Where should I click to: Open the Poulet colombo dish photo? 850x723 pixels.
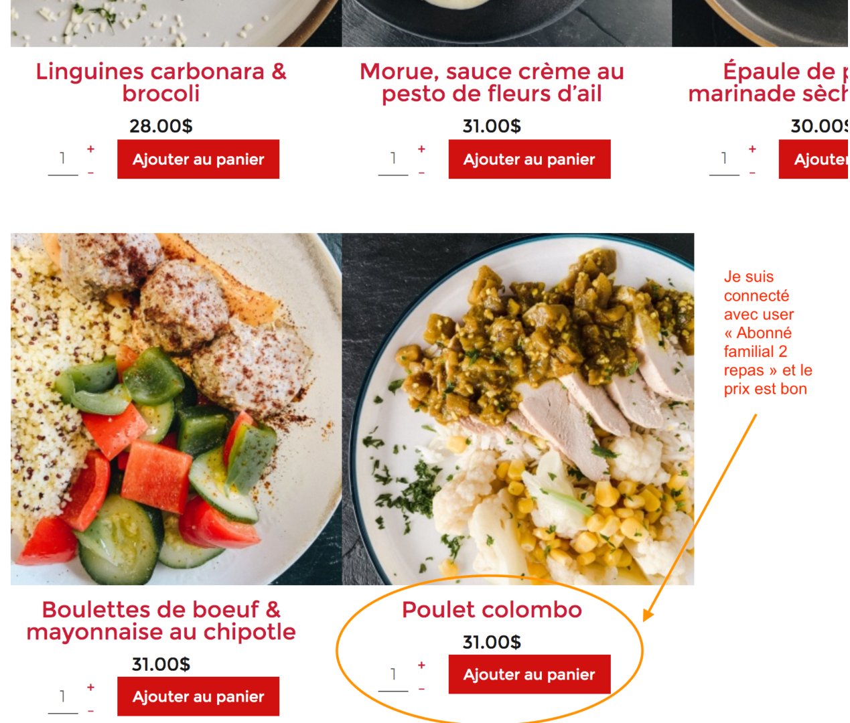pos(518,409)
